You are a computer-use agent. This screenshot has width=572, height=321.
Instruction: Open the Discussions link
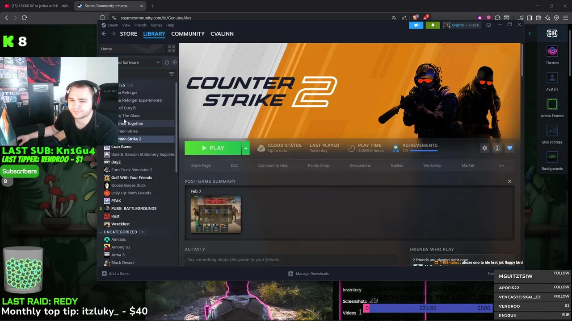pos(360,165)
